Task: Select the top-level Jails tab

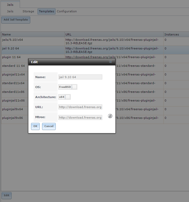Action: [10, 5]
